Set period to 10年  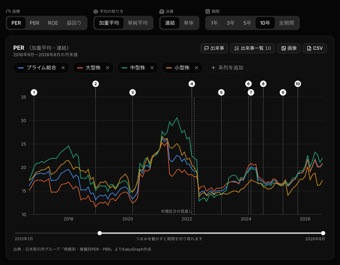tap(265, 23)
